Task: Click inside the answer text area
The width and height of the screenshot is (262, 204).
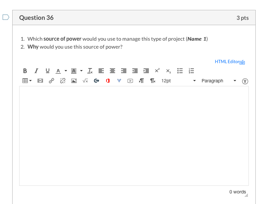Action: tap(134, 136)
